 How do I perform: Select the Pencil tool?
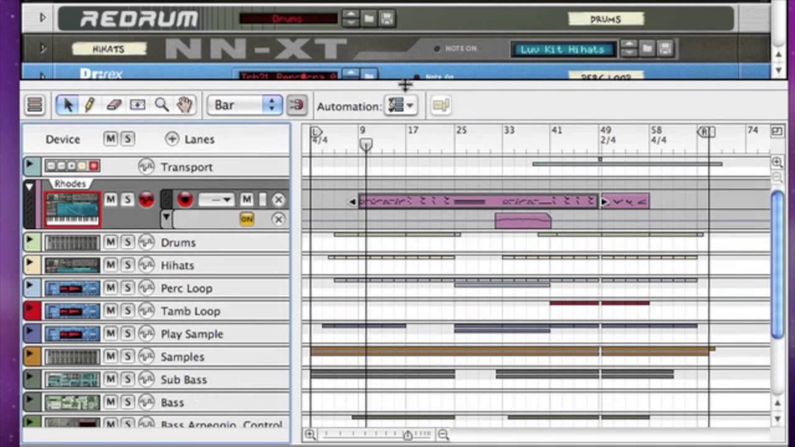[89, 105]
